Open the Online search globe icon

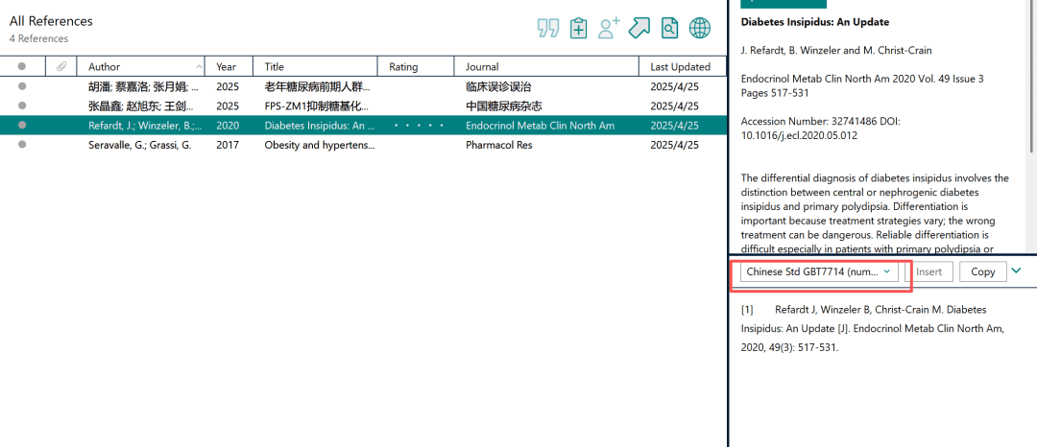click(x=700, y=28)
